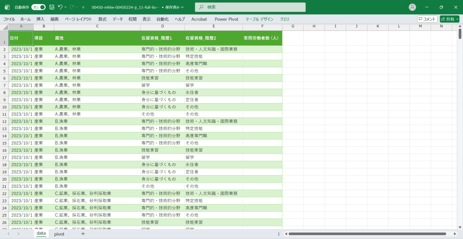Undo the last action
463x239 pixels.
pos(60,7)
